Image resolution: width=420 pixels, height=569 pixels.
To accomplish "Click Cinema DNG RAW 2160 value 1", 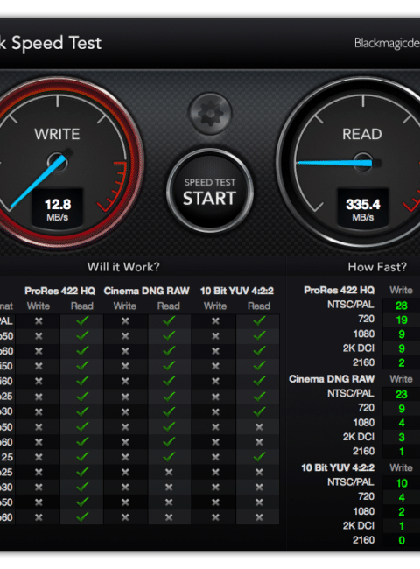I will (x=402, y=452).
